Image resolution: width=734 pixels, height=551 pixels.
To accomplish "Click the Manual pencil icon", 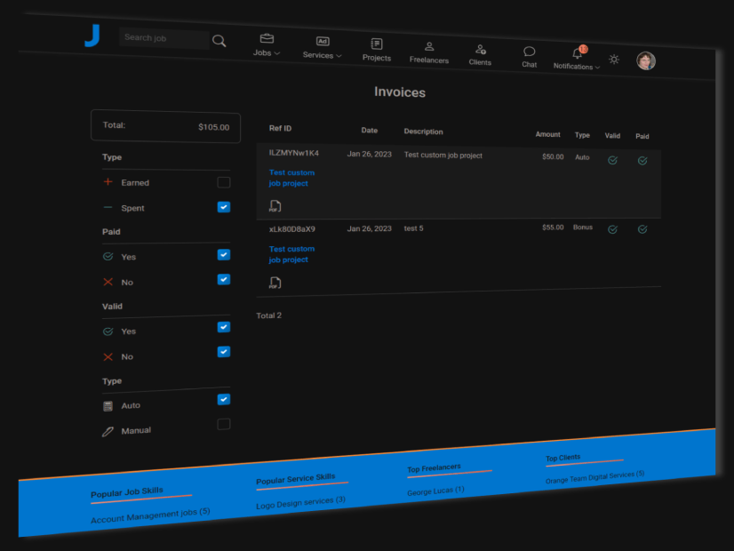I will [108, 431].
